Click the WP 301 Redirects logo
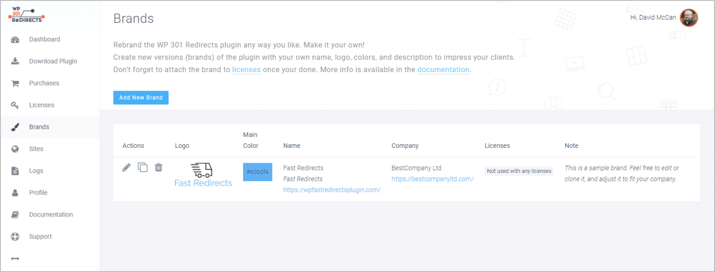Screen dimensions: 715x272 coord(26,14)
